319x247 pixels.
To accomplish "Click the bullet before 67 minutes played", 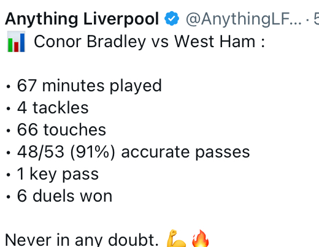I will [x=8, y=86].
